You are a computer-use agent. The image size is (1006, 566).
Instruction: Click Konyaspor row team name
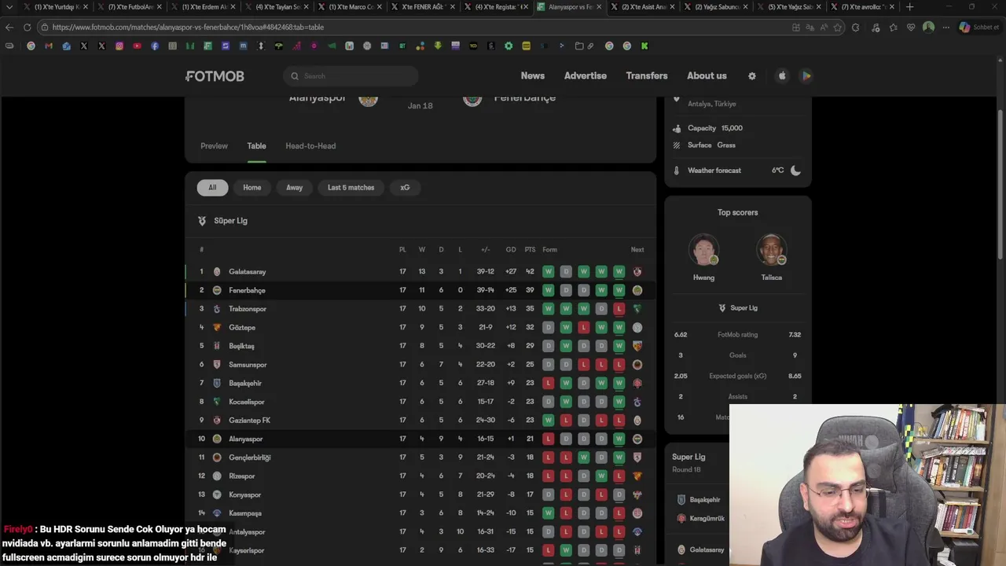click(244, 494)
